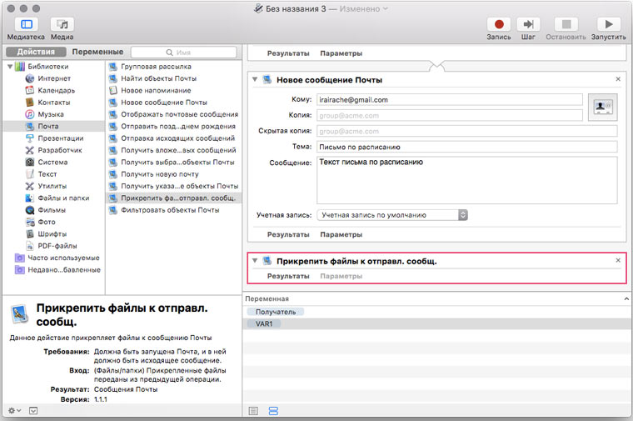Image resolution: width=633 pixels, height=421 pixels.
Task: Select Отображать почтовые сообщения action
Action: (x=179, y=114)
